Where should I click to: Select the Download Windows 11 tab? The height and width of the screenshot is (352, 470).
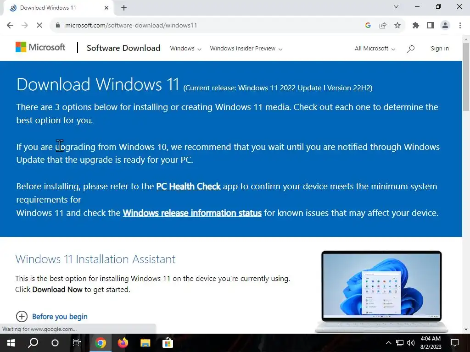point(58,8)
